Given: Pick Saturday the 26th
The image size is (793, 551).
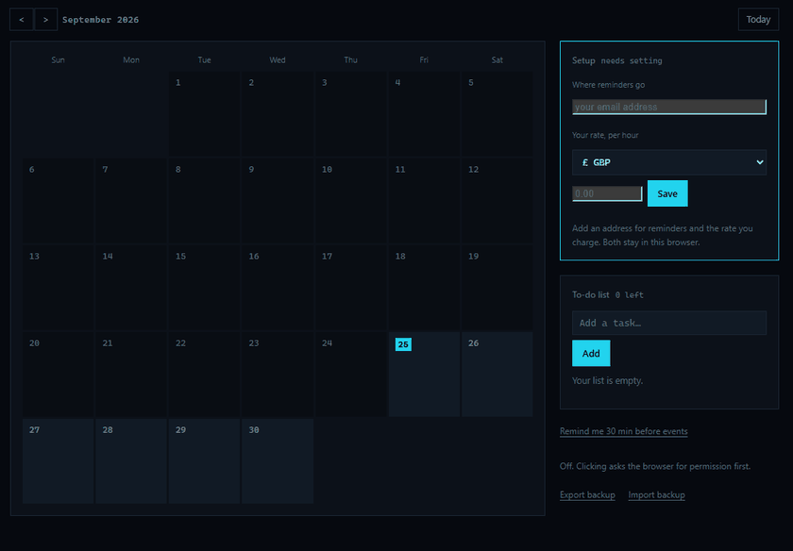Looking at the screenshot, I should coord(498,374).
